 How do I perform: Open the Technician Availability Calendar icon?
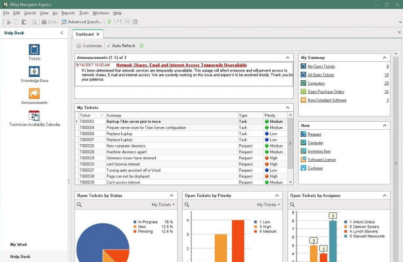pos(34,116)
